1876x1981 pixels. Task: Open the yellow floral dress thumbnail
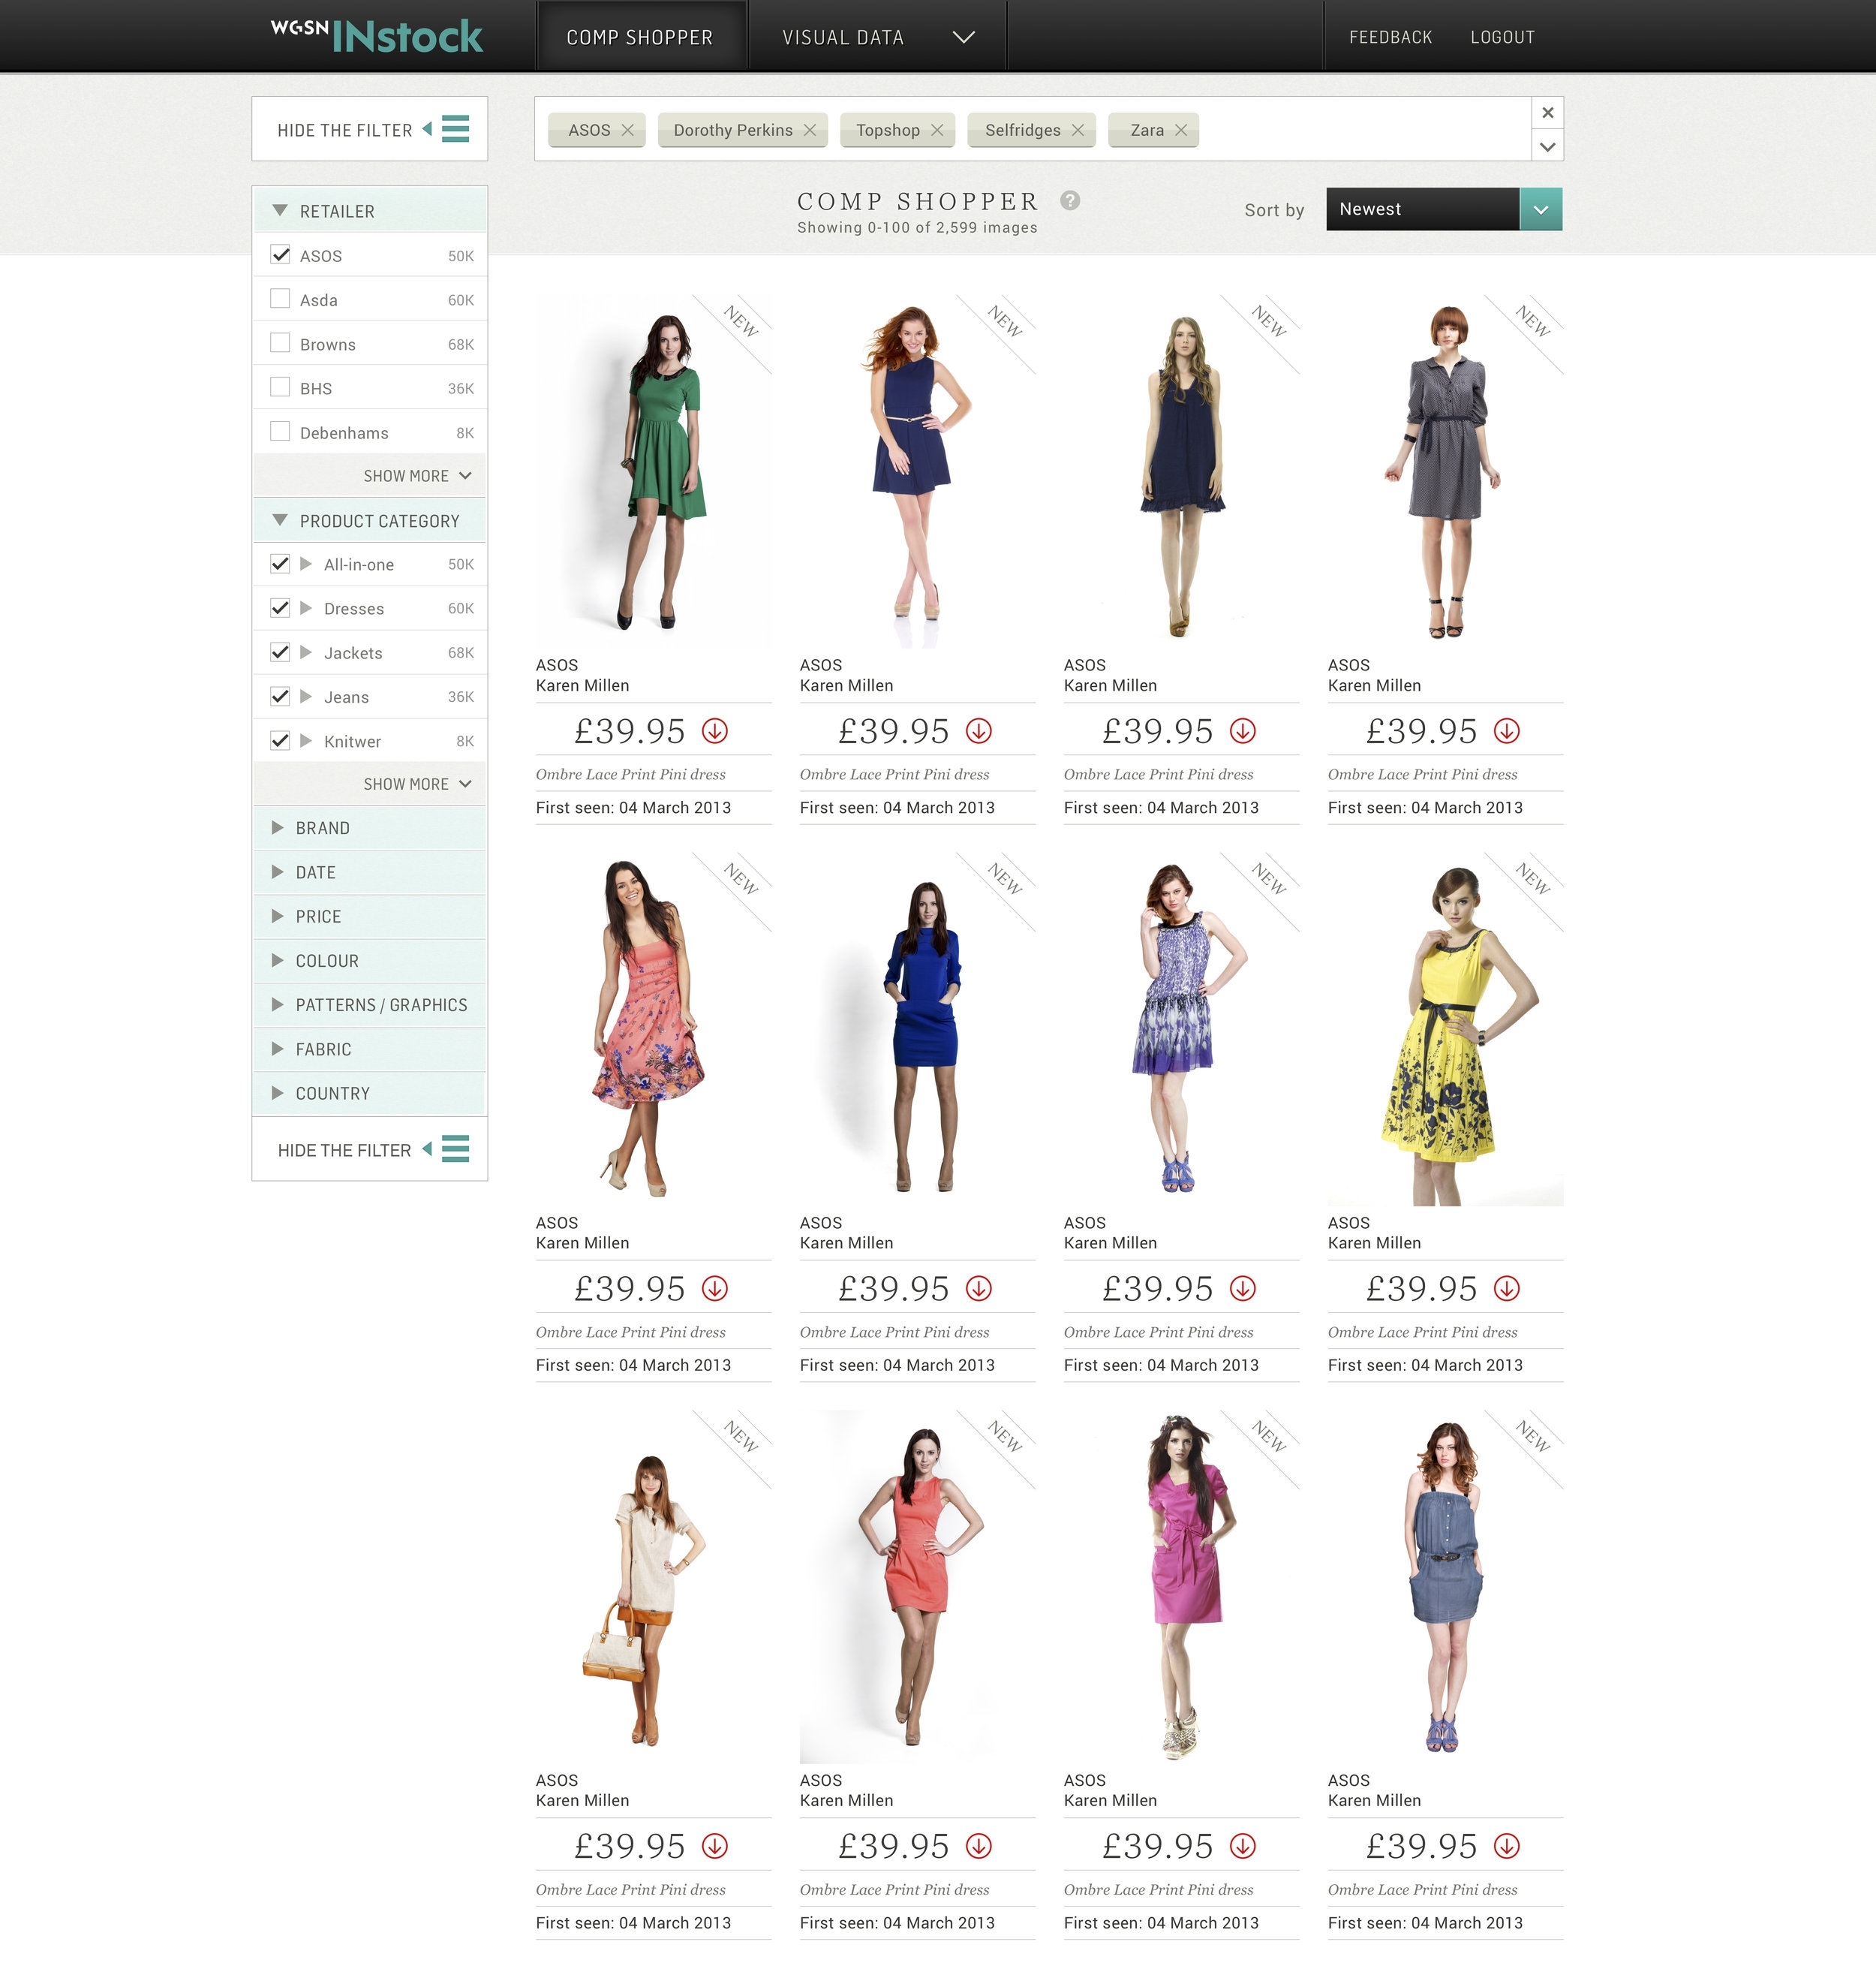1445,1028
